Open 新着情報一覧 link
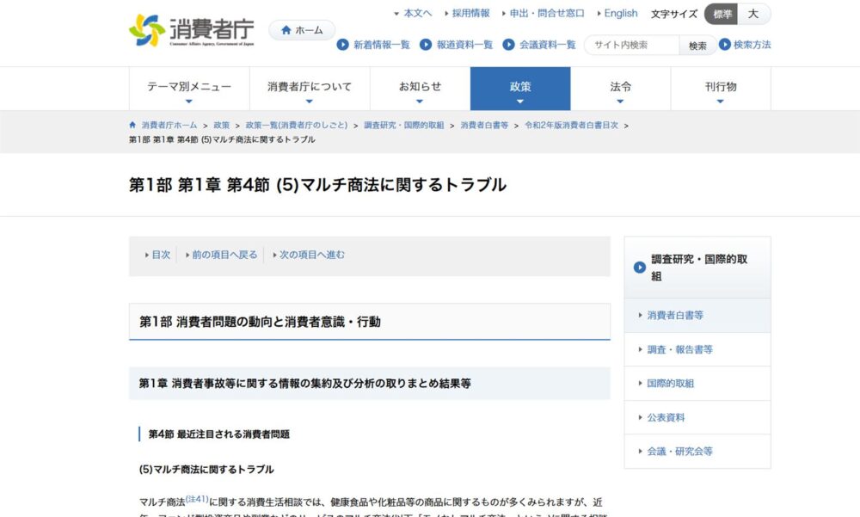The width and height of the screenshot is (860, 517). 382,45
